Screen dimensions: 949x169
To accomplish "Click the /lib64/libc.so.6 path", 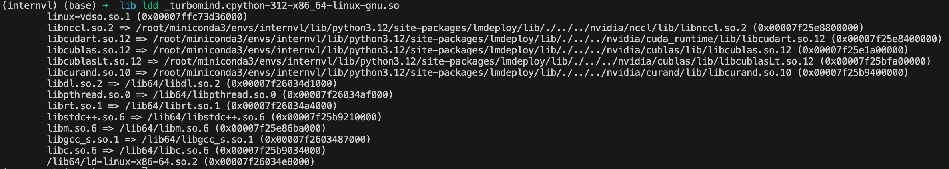I will click(x=164, y=151).
